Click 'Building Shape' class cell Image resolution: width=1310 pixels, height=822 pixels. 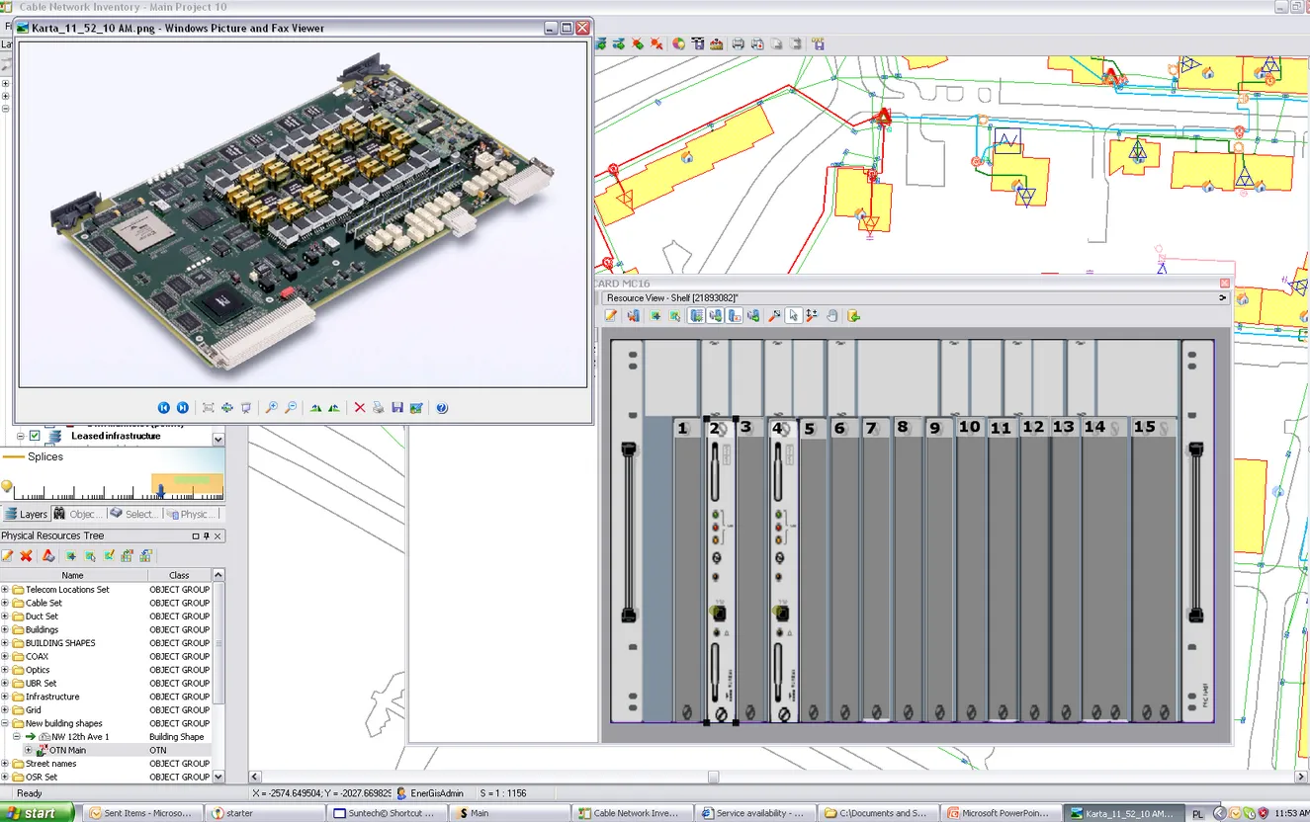[177, 737]
